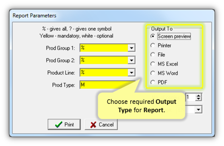Expand the Prod Group 2 dropdown list
Viewport: 224px width, 146px height.
(132, 60)
